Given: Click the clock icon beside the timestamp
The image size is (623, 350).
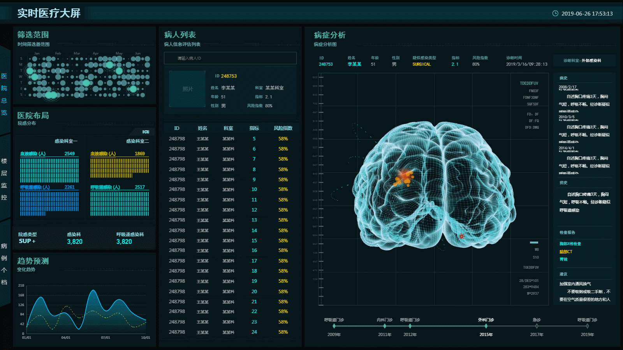Looking at the screenshot, I should (x=555, y=13).
